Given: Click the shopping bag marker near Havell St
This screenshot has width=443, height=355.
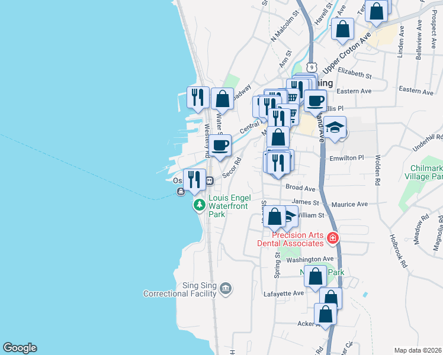Looking at the screenshot, I should pyautogui.click(x=342, y=29).
